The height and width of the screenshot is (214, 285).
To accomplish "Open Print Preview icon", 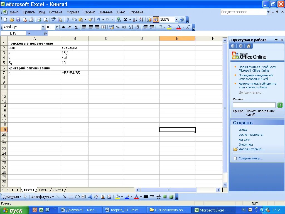I will click(46, 20).
